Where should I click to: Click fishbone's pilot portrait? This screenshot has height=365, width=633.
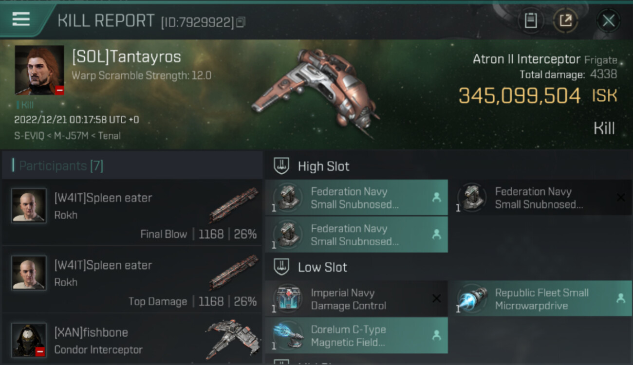pos(29,340)
